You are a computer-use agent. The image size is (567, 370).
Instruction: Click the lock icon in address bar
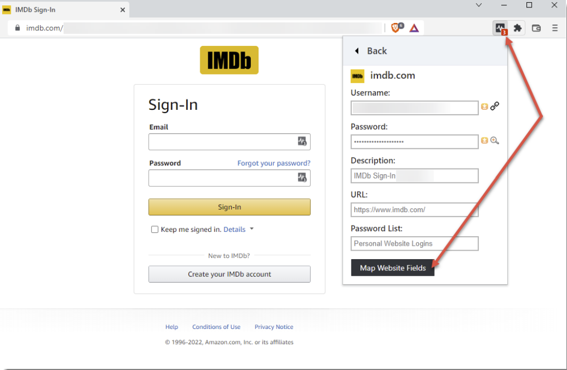click(18, 28)
